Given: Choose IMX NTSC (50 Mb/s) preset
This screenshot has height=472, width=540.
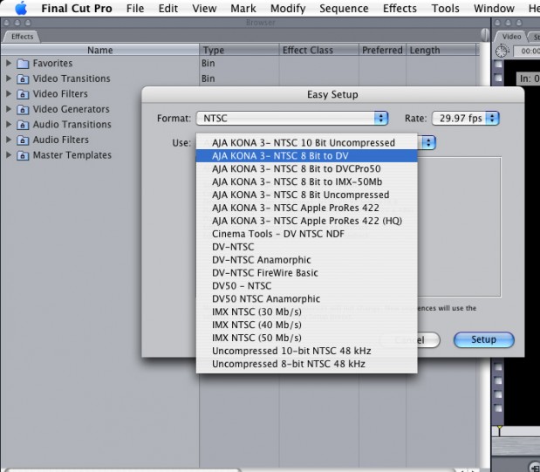Looking at the screenshot, I should pyautogui.click(x=306, y=338).
